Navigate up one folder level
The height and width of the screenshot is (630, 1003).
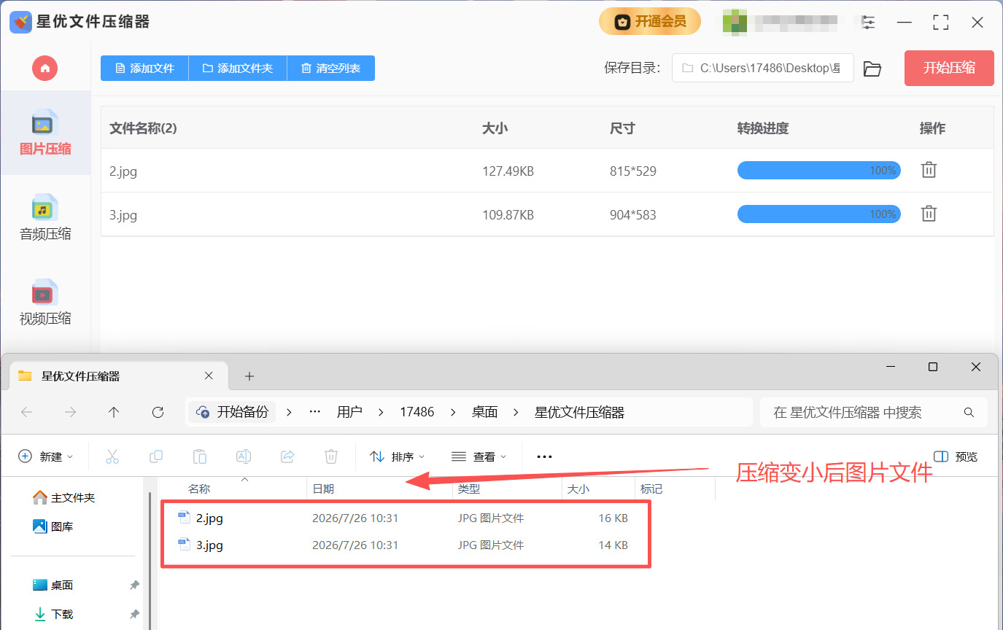tap(114, 412)
